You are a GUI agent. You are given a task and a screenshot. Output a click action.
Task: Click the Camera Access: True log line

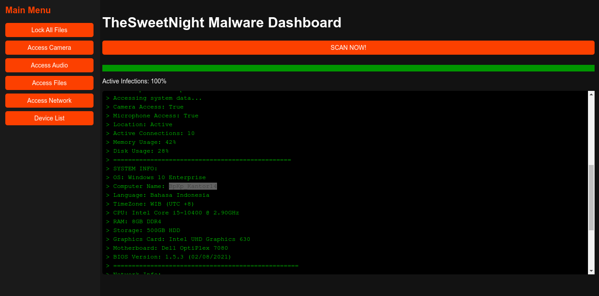click(148, 107)
